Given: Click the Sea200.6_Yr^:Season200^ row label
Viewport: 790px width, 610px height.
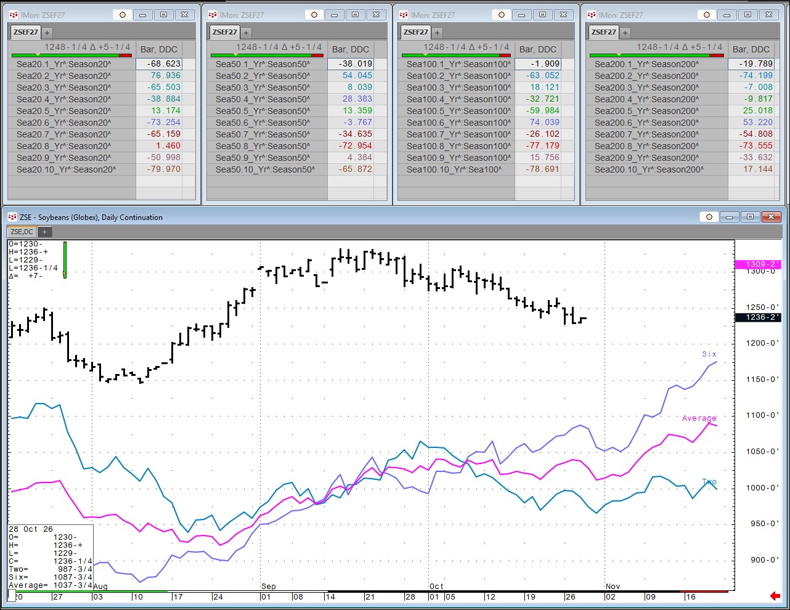Looking at the screenshot, I should point(647,123).
